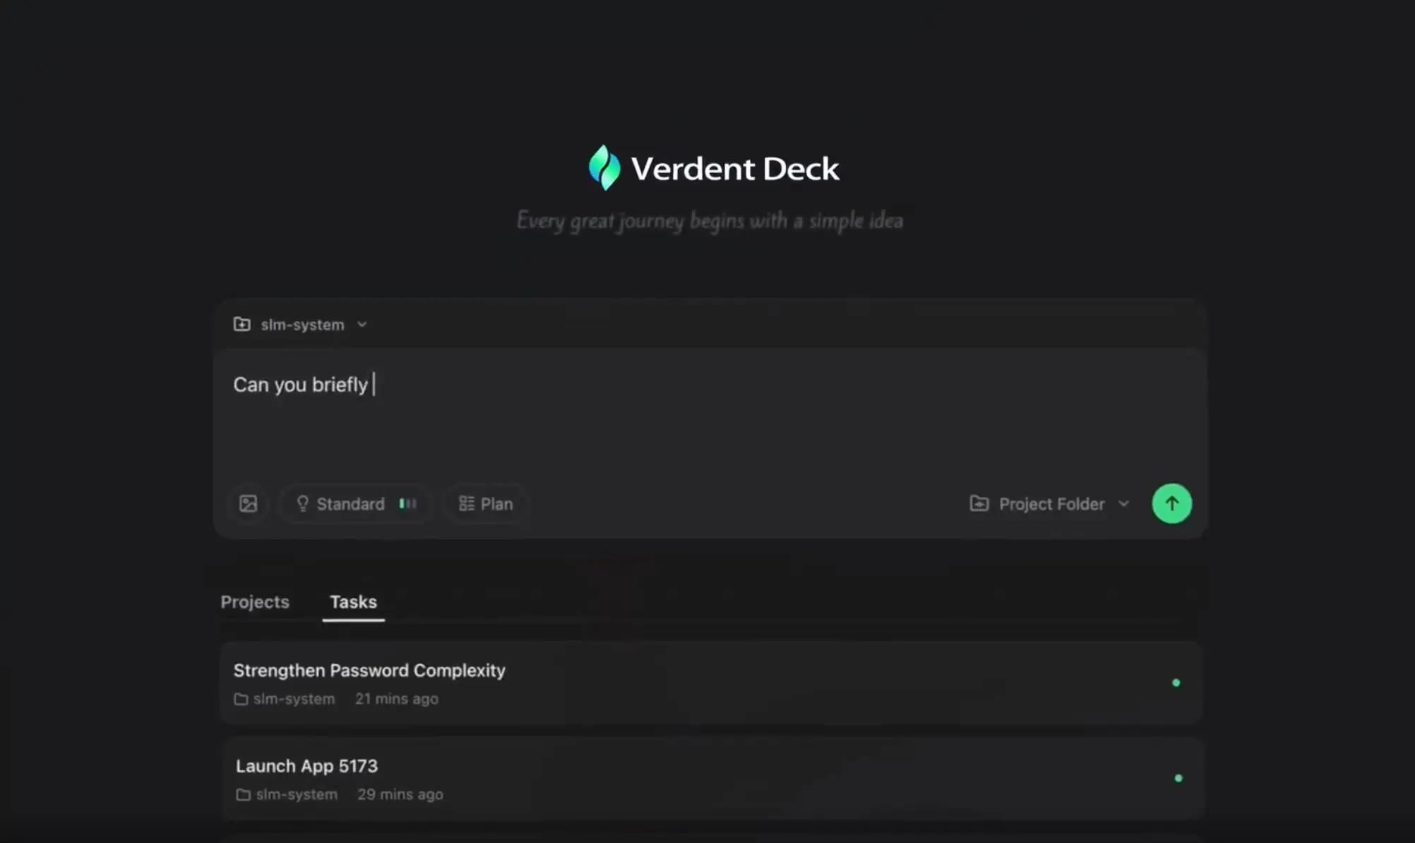This screenshot has height=843, width=1415.
Task: Click slm-system folder label under Launch App
Action: tap(296, 794)
